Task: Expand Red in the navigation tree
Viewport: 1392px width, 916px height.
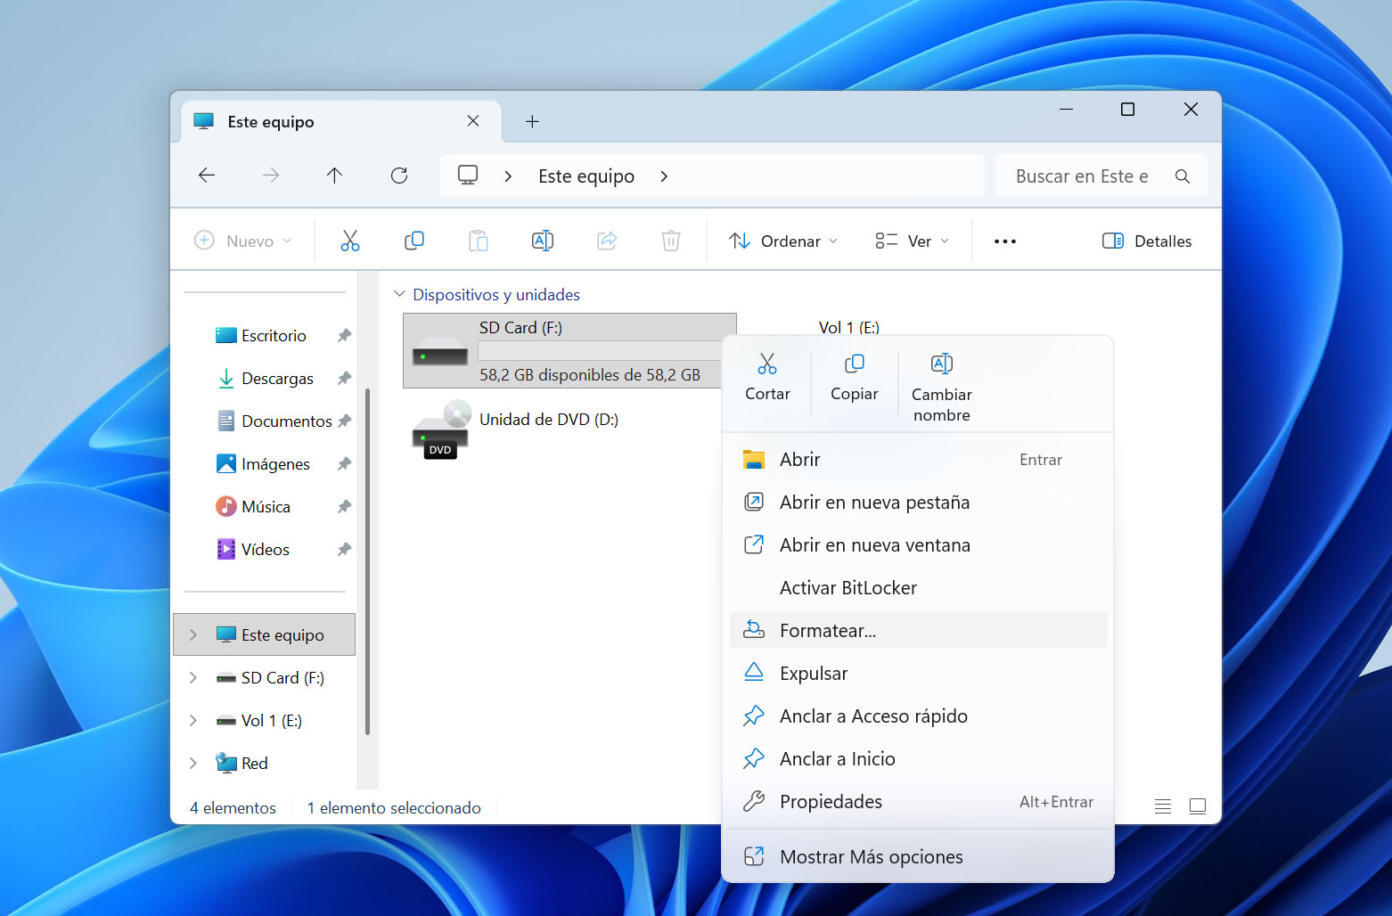Action: tap(193, 764)
